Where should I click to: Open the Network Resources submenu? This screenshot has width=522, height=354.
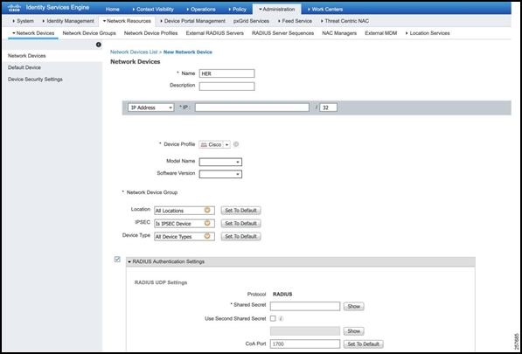click(x=127, y=21)
